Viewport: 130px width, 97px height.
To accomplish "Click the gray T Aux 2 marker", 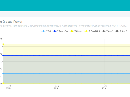I will [x=117, y=31].
